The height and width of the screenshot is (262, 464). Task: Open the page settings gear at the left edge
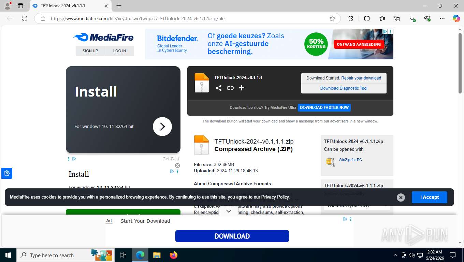tap(7, 173)
